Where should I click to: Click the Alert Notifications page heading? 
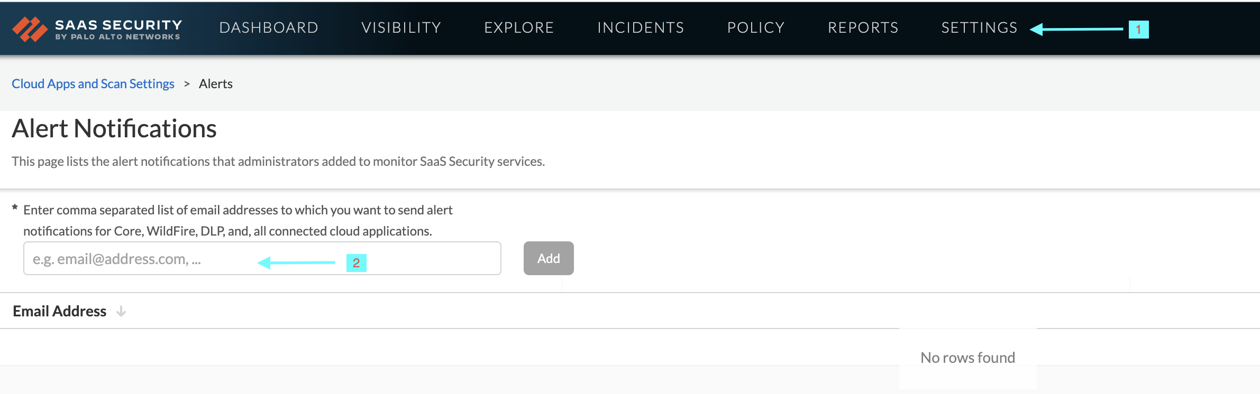click(x=114, y=129)
